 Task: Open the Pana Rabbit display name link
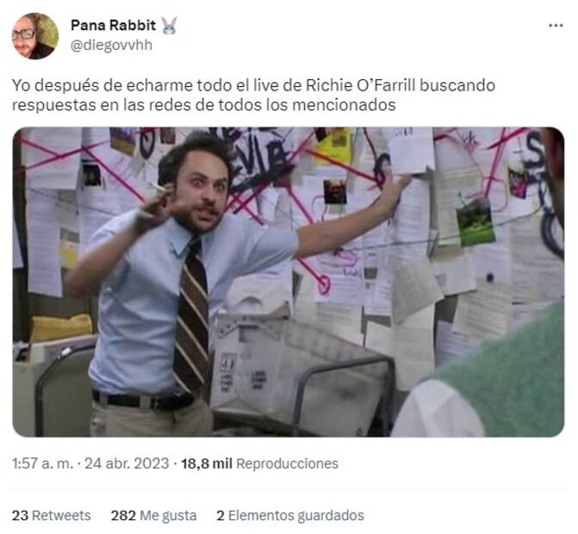(x=113, y=25)
